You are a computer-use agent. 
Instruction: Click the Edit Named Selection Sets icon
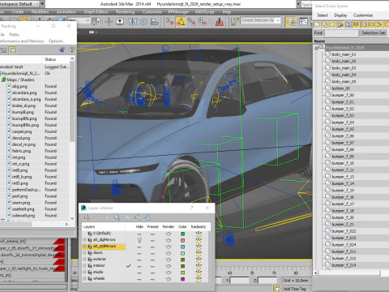[x=234, y=22]
